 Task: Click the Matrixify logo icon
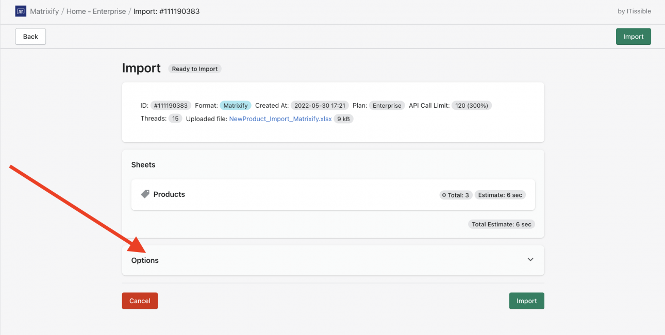20,11
